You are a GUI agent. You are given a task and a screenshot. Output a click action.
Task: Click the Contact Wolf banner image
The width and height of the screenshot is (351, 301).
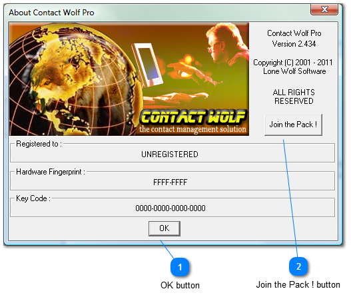[129, 79]
